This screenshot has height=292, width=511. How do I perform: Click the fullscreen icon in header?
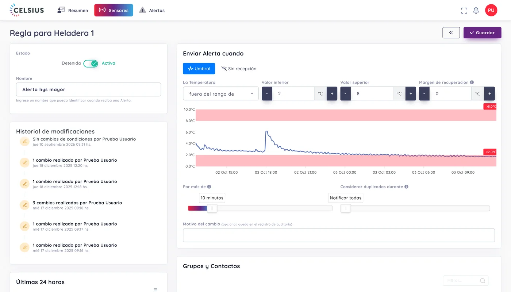coord(464,11)
